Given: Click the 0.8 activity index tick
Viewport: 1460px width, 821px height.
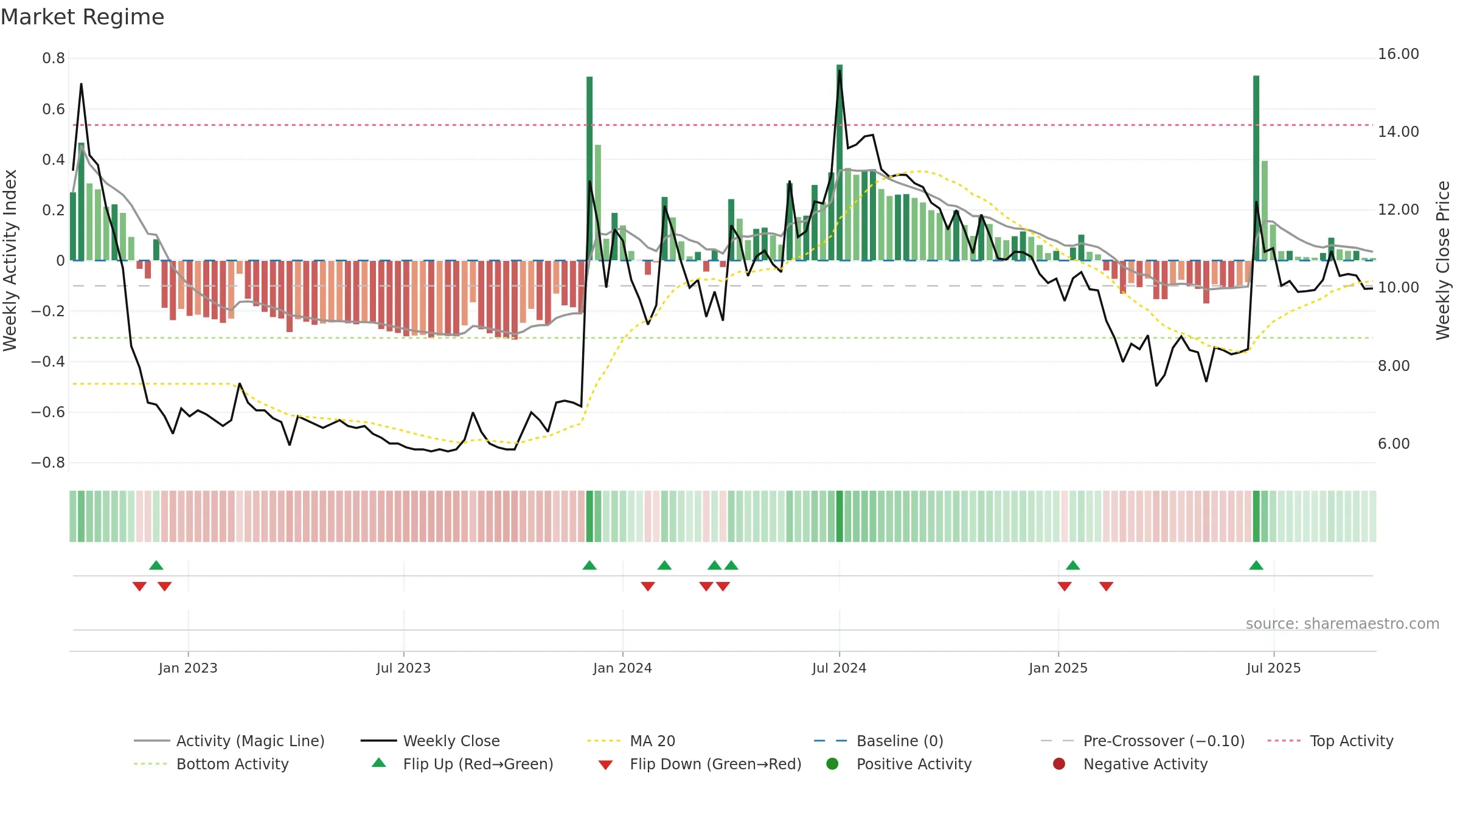Looking at the screenshot, I should click(x=54, y=58).
